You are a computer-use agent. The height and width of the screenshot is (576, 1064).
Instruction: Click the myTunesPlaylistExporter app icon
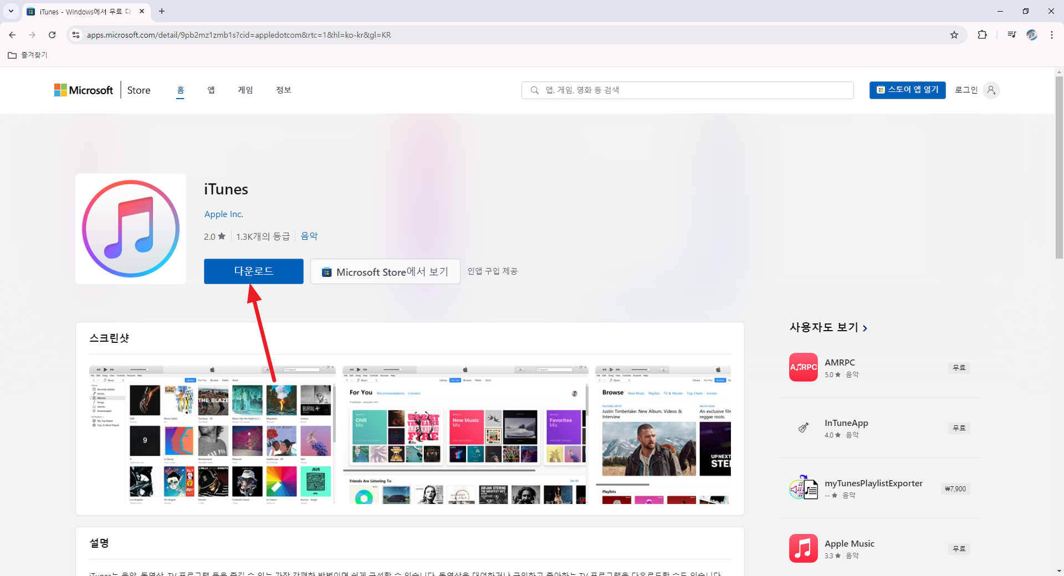click(x=804, y=488)
